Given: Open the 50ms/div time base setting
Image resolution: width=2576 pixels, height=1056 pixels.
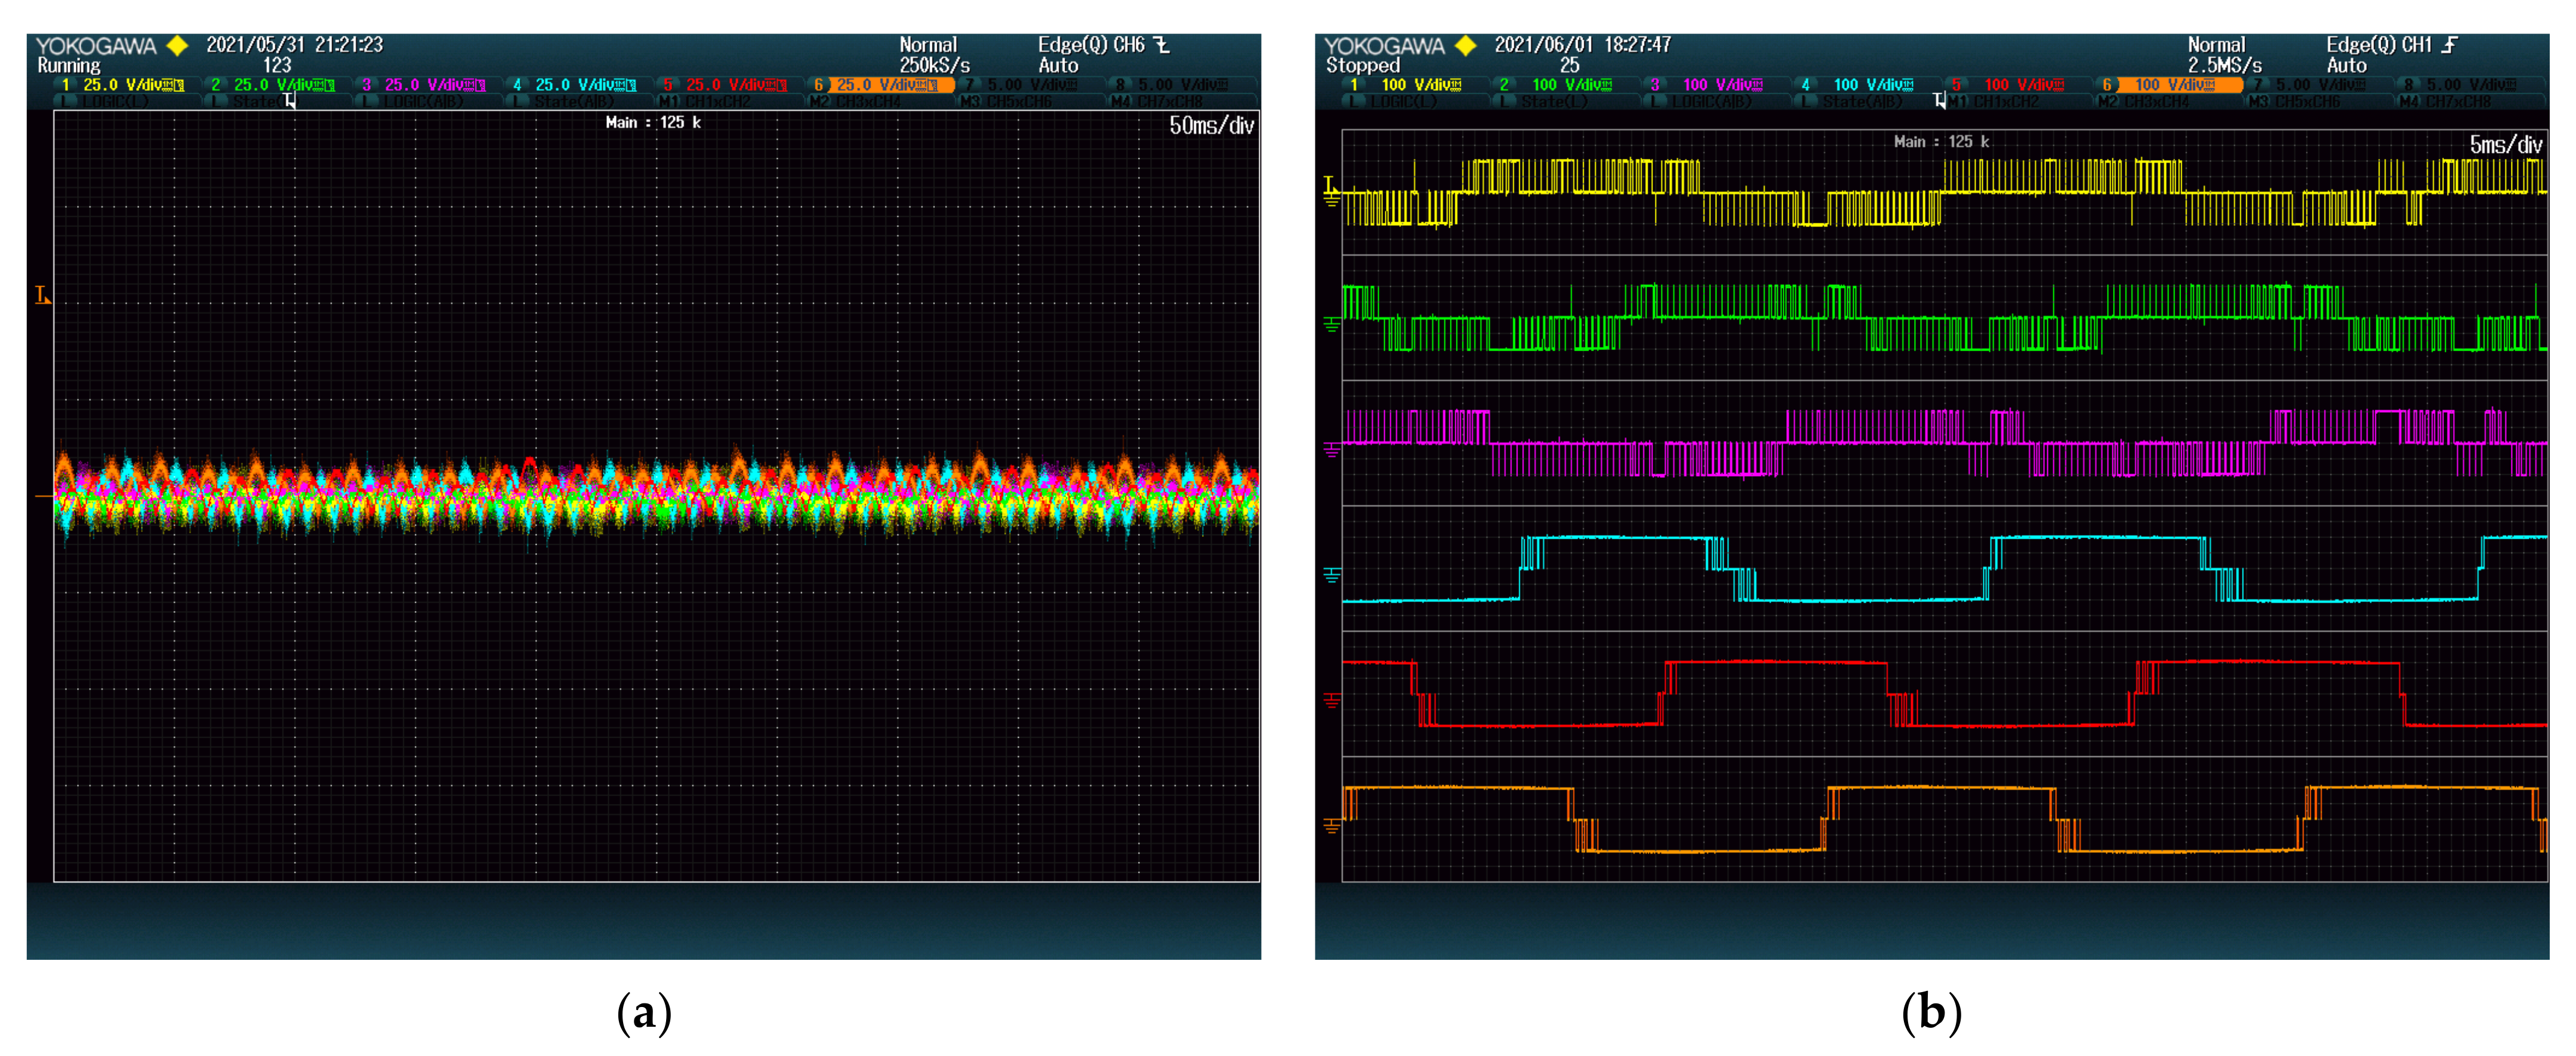Looking at the screenshot, I should tap(1211, 126).
